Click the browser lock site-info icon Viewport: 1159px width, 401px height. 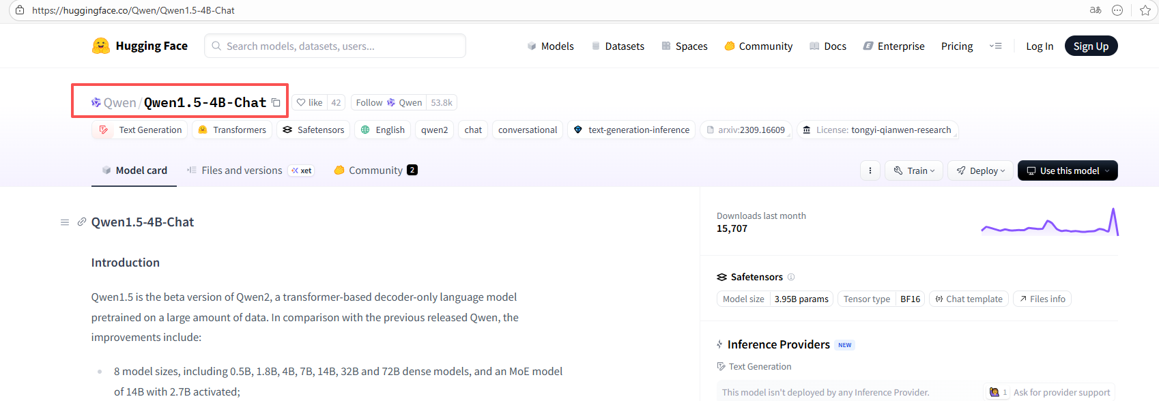[20, 10]
